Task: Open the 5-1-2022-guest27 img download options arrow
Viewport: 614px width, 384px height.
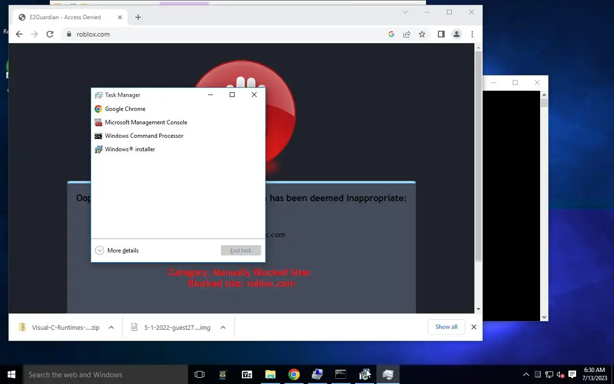Action: 223,327
